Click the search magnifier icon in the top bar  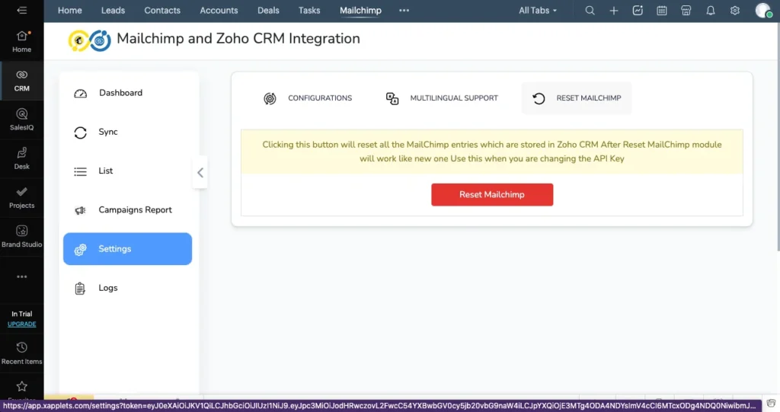tap(590, 11)
